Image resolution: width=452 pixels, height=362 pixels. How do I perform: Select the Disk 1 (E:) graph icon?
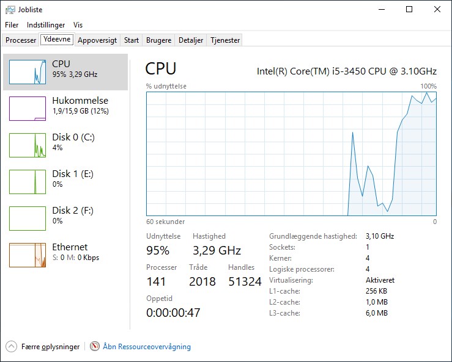point(28,181)
